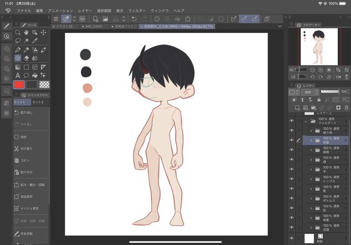Click the lock layer icon

point(319,100)
